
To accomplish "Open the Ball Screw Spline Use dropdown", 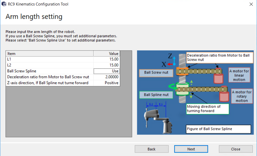I will coord(107,71).
